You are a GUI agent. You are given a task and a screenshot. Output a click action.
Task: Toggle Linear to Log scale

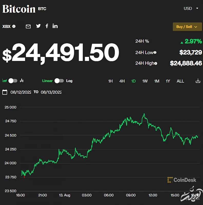click(x=59, y=81)
